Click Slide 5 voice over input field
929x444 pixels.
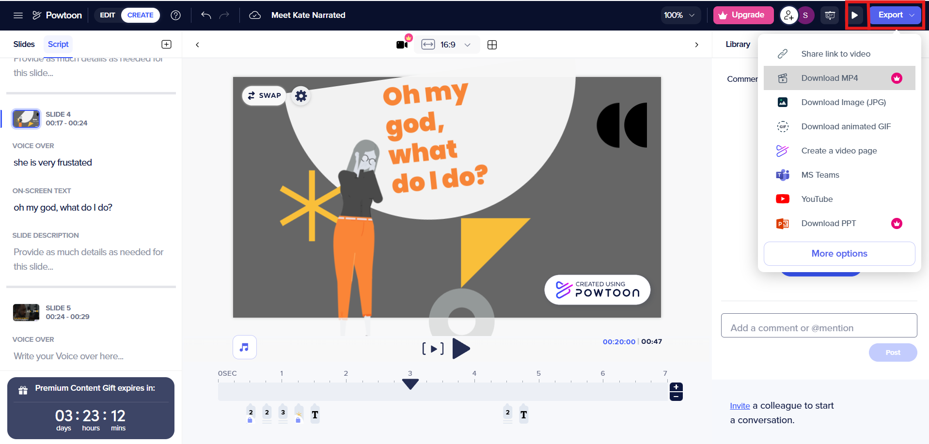[68, 356]
